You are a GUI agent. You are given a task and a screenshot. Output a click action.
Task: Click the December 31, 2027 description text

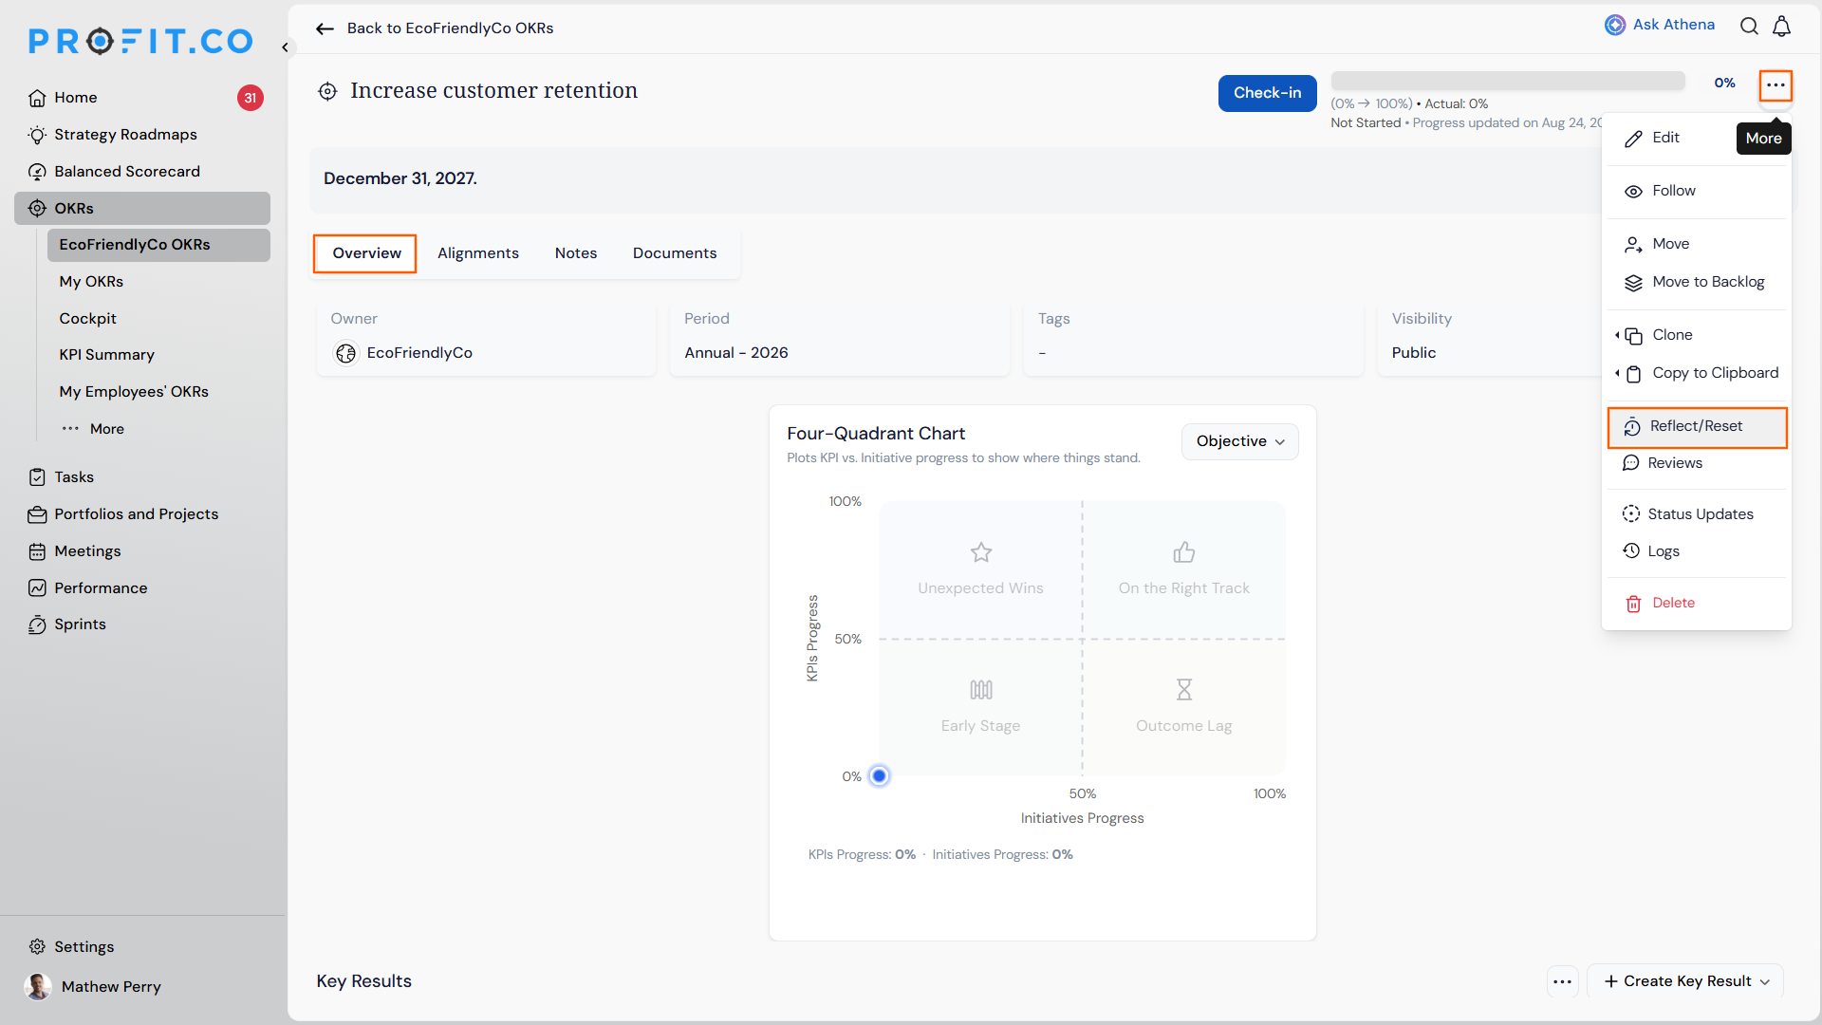[400, 179]
